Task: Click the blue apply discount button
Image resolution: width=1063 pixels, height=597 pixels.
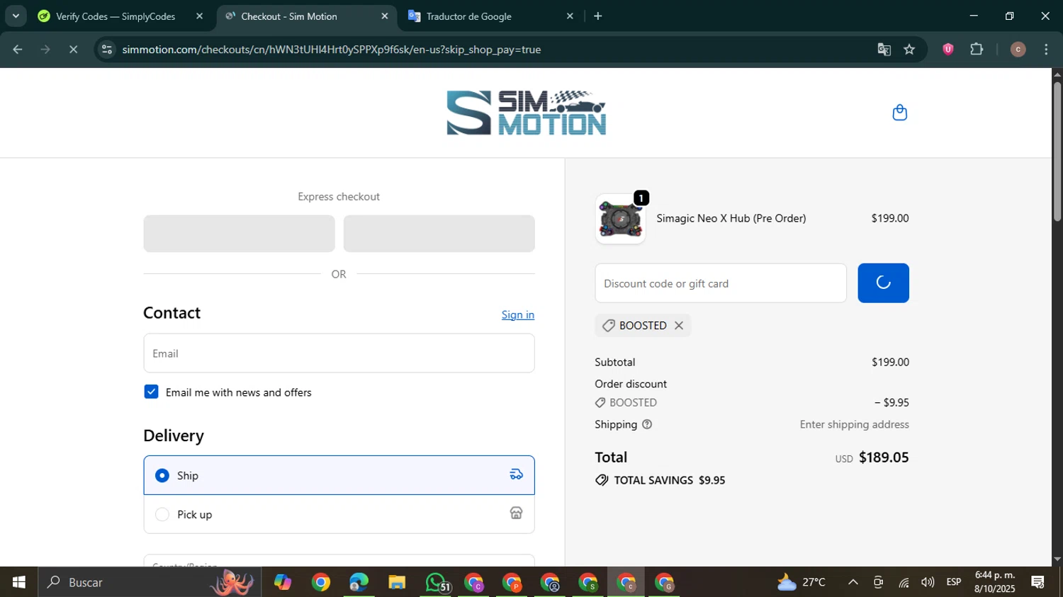Action: 883,283
